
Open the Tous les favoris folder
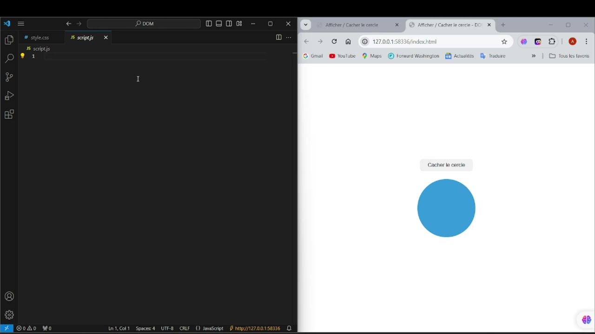[569, 56]
